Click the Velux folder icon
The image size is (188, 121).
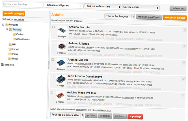10,53
